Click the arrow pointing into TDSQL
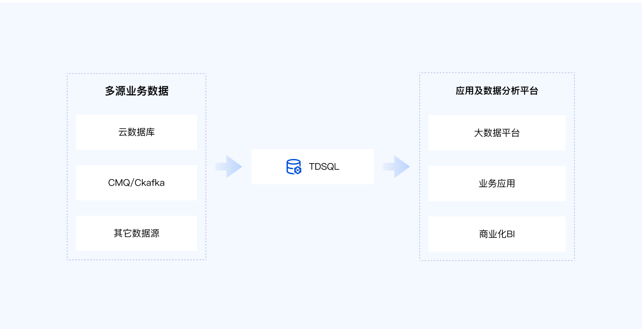The image size is (642, 329). 229,167
